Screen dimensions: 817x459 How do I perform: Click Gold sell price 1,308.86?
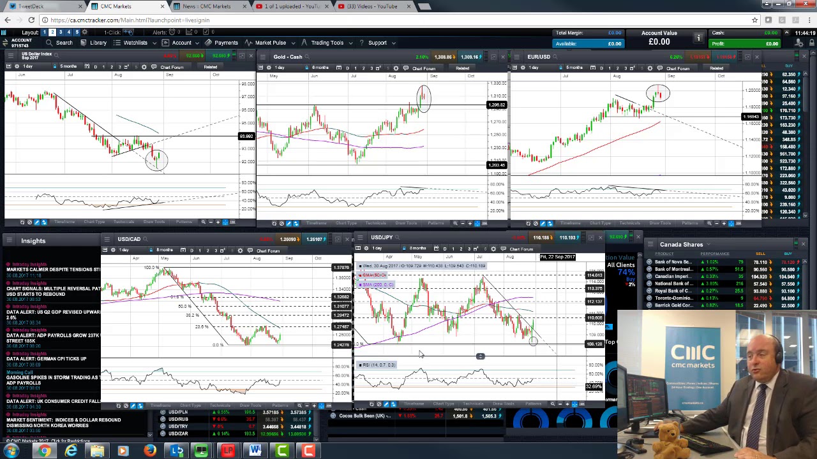click(444, 57)
